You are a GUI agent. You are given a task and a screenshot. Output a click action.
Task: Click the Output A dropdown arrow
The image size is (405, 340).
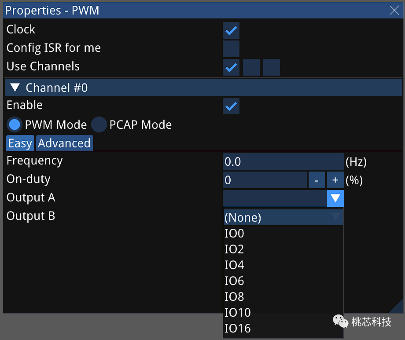coord(335,198)
